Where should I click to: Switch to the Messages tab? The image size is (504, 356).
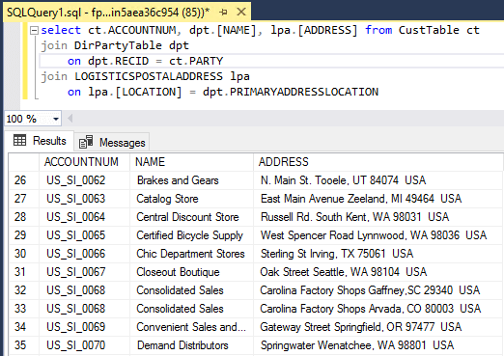tap(112, 142)
